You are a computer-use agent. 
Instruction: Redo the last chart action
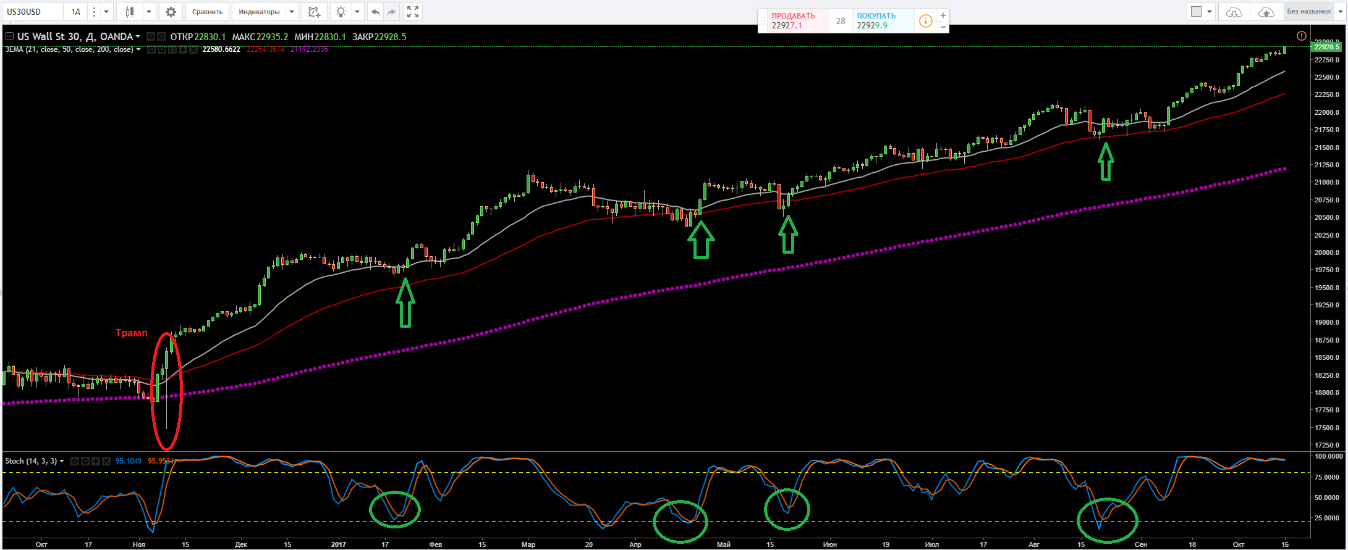[391, 12]
